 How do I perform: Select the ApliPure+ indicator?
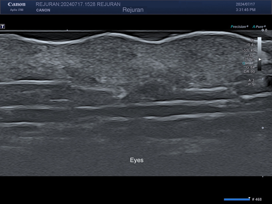(259, 27)
